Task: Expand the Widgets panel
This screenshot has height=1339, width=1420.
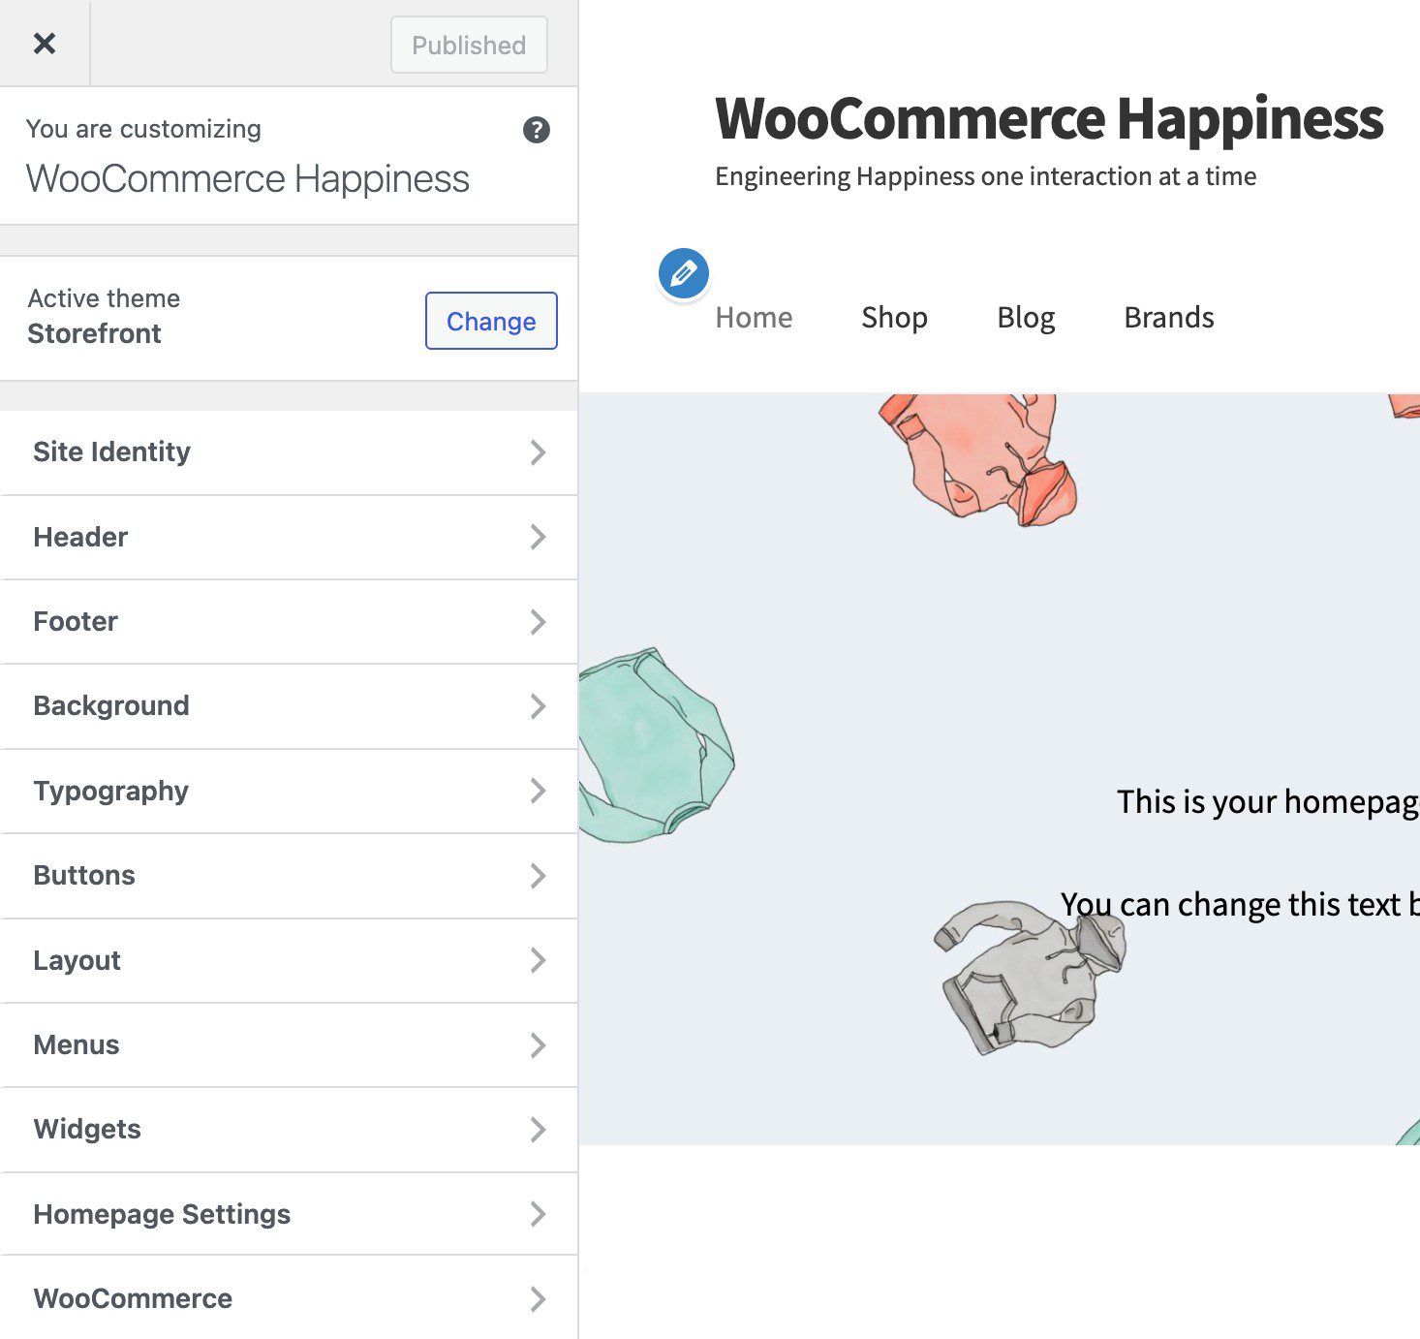Action: click(289, 1130)
